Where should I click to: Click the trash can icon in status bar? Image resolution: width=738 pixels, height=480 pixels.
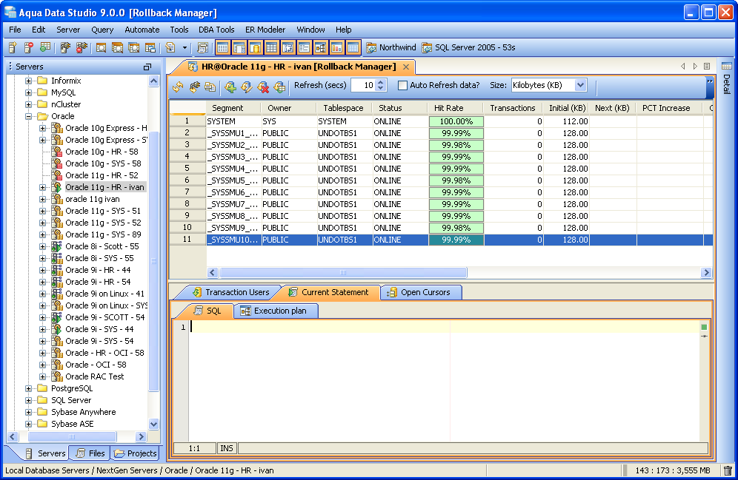tap(728, 470)
